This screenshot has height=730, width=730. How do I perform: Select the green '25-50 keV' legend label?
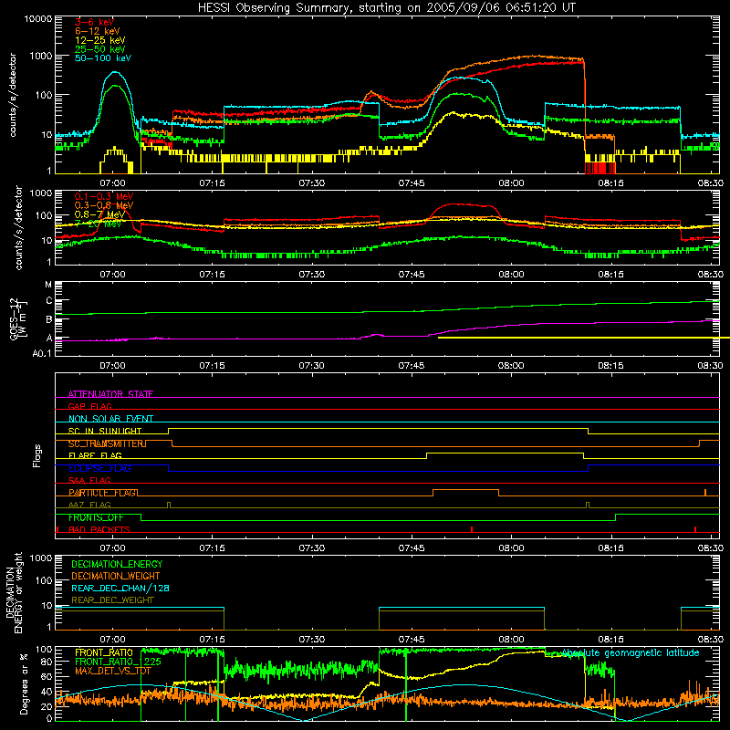pyautogui.click(x=100, y=49)
